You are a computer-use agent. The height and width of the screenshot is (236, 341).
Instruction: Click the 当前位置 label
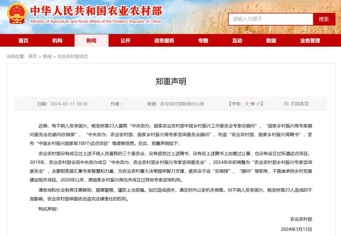[16, 56]
